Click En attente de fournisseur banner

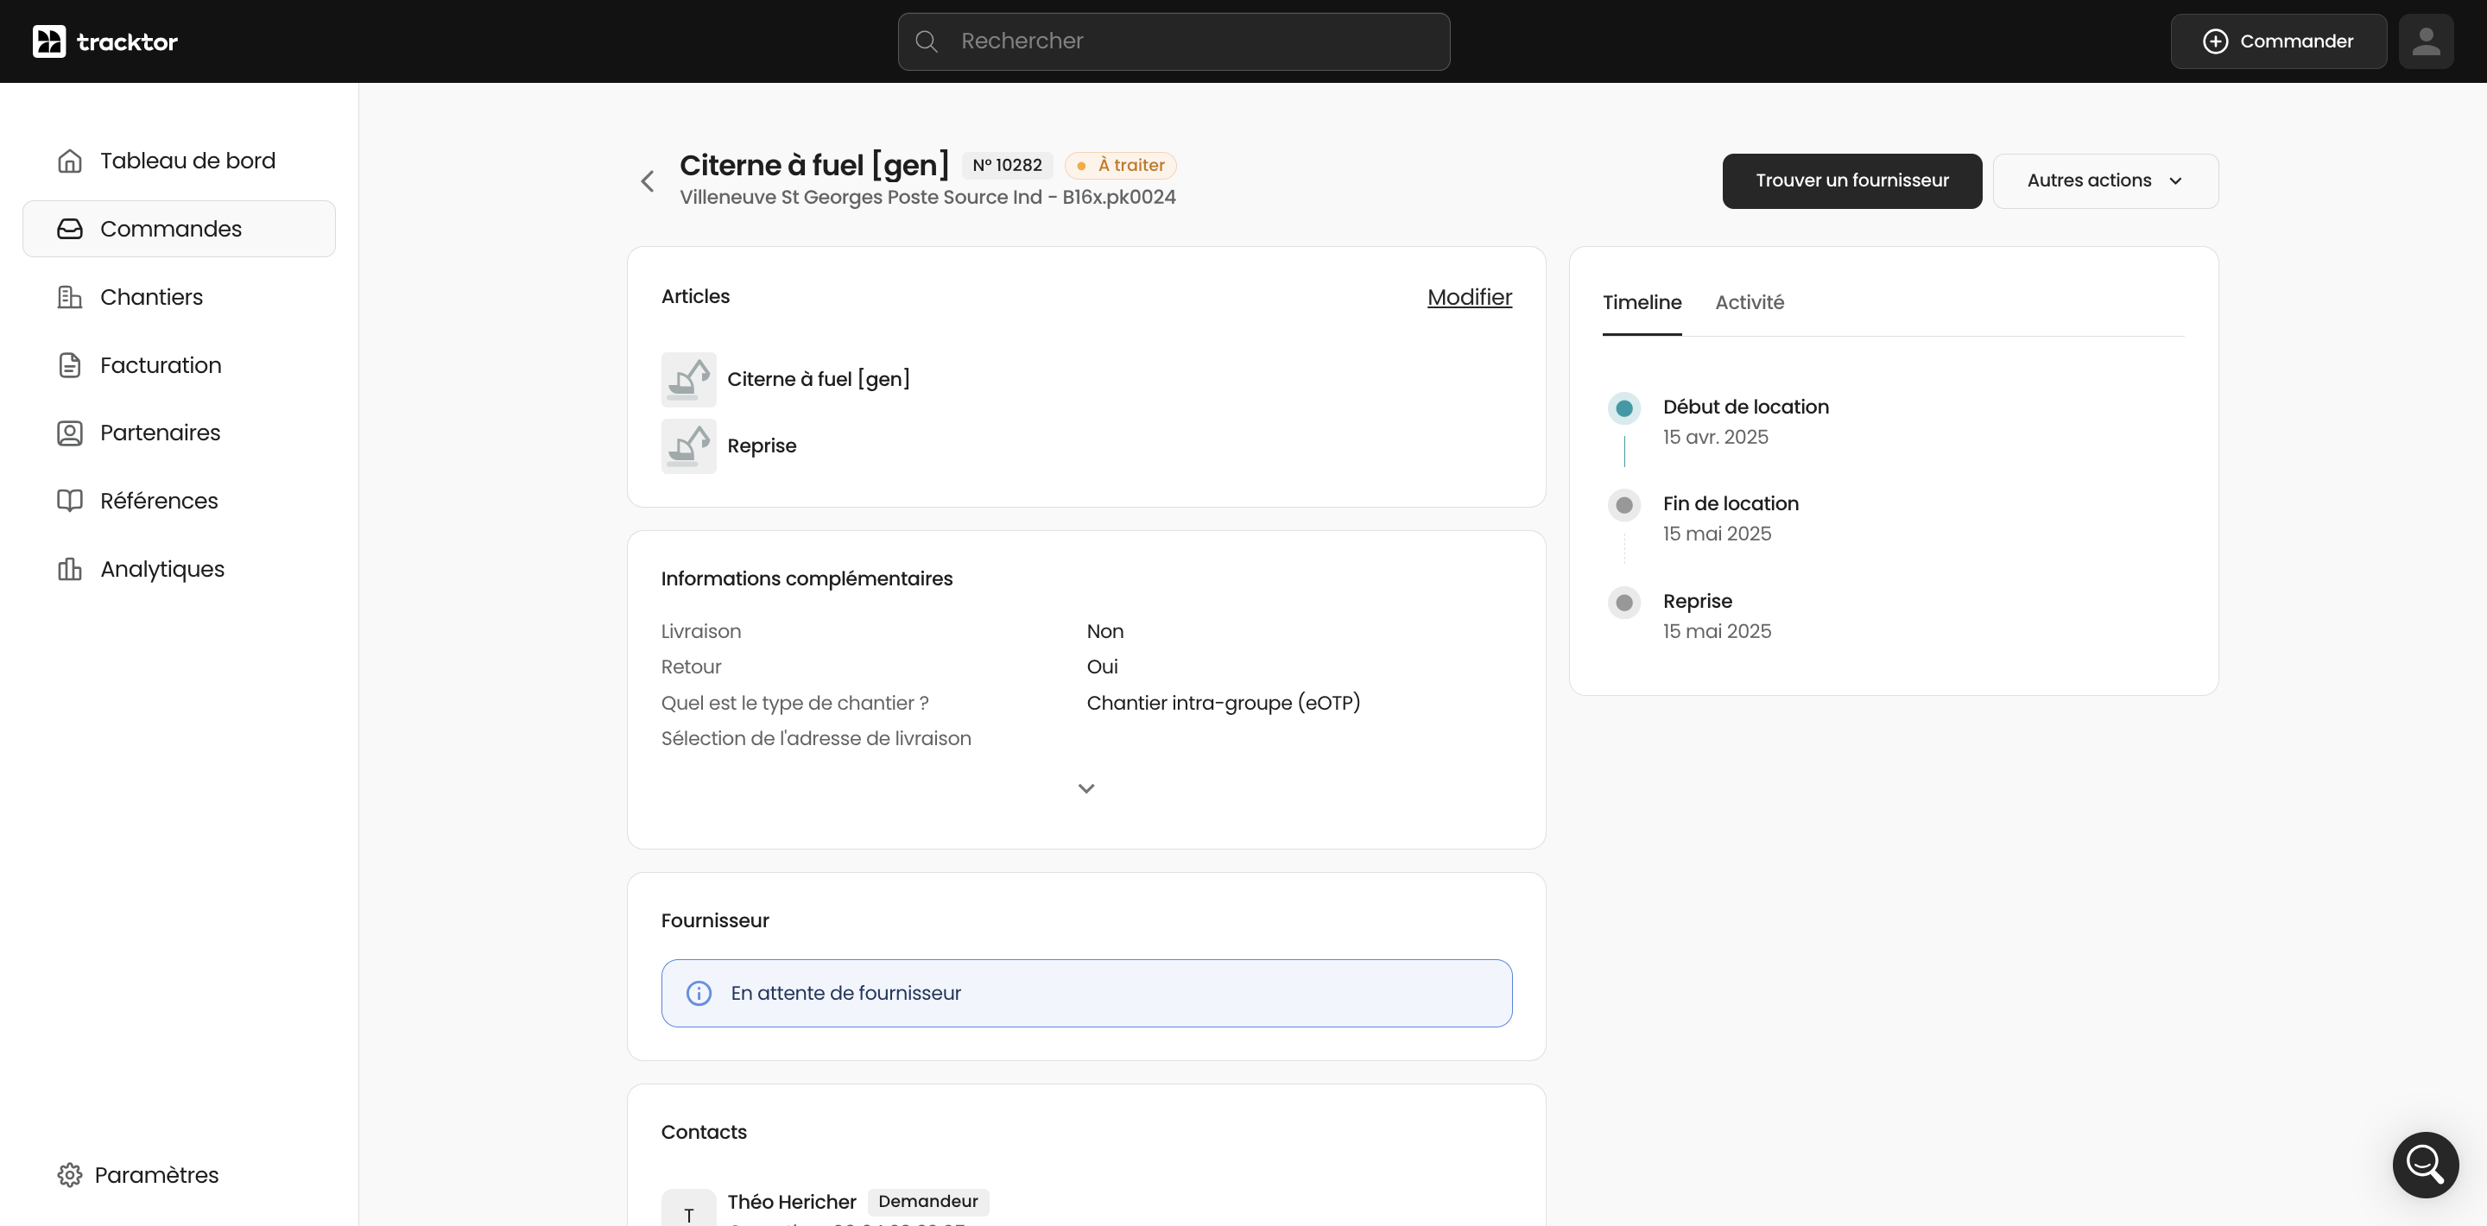pyautogui.click(x=1086, y=994)
